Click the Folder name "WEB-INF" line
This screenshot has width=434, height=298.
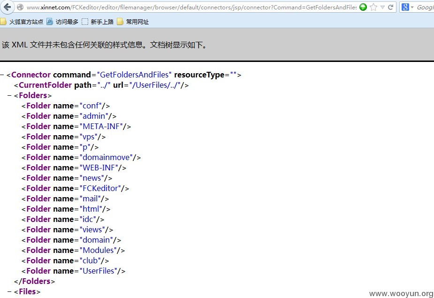pos(74,168)
